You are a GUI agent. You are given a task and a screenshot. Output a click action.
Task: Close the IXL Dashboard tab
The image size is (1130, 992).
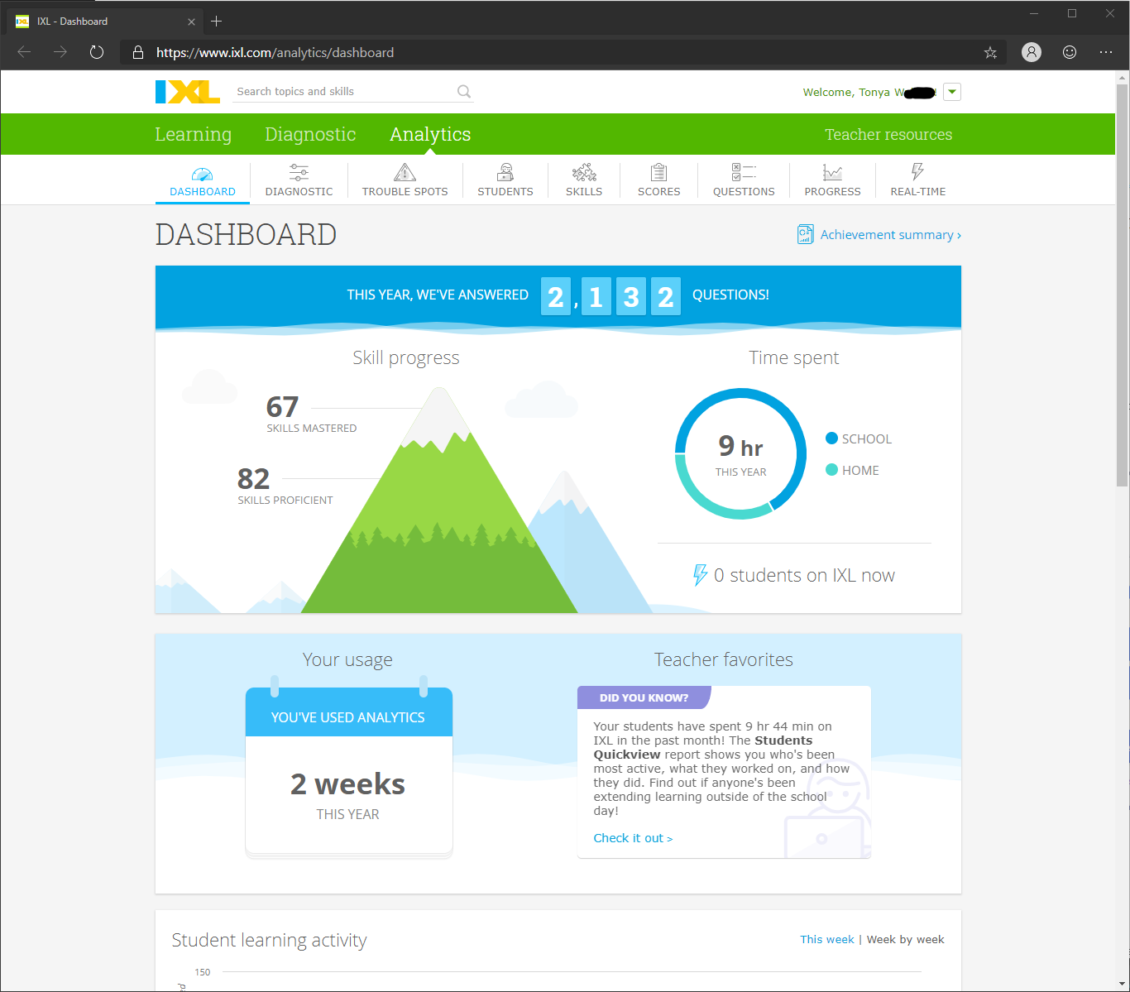[x=192, y=22]
